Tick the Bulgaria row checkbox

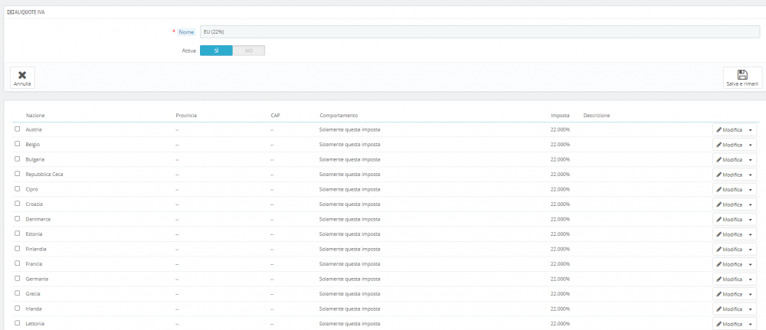[x=18, y=159]
